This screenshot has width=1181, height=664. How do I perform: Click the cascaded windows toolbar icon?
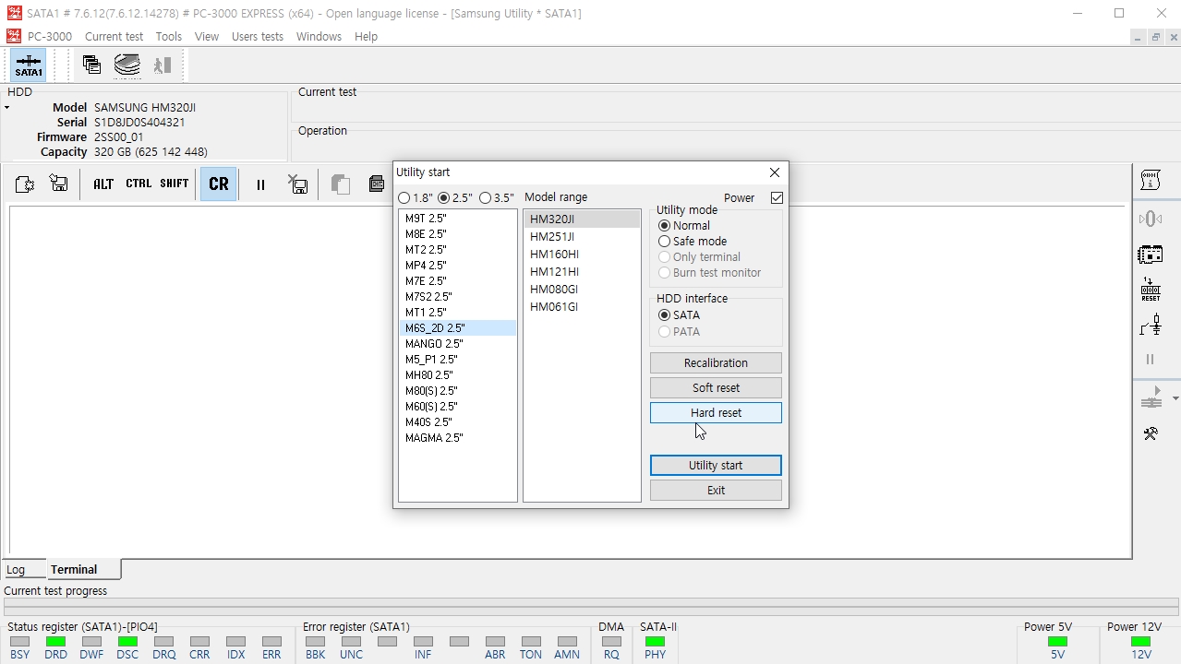click(x=91, y=65)
